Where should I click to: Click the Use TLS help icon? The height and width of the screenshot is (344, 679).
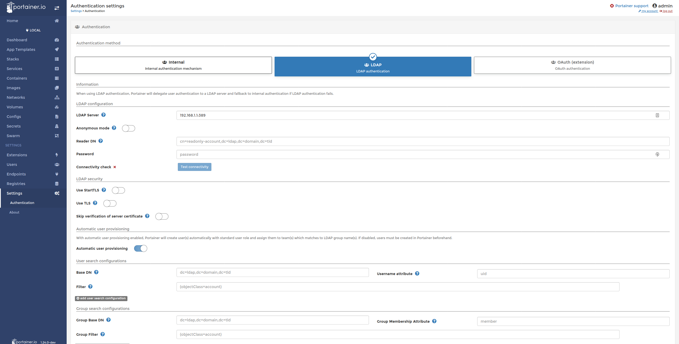(x=95, y=203)
